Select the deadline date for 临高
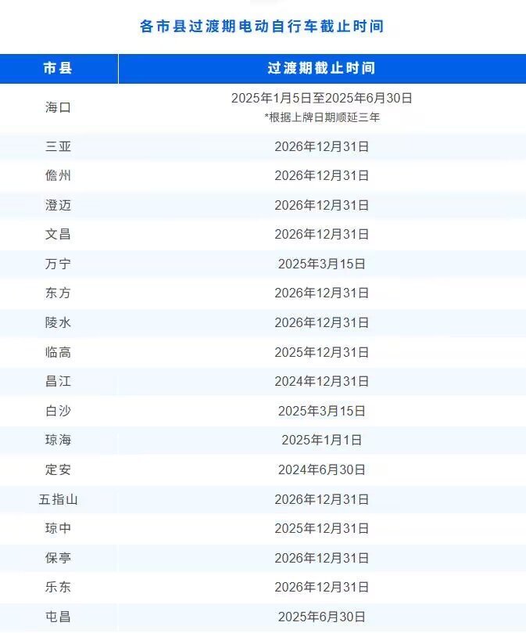Viewport: 526px width, 633px height. [322, 352]
